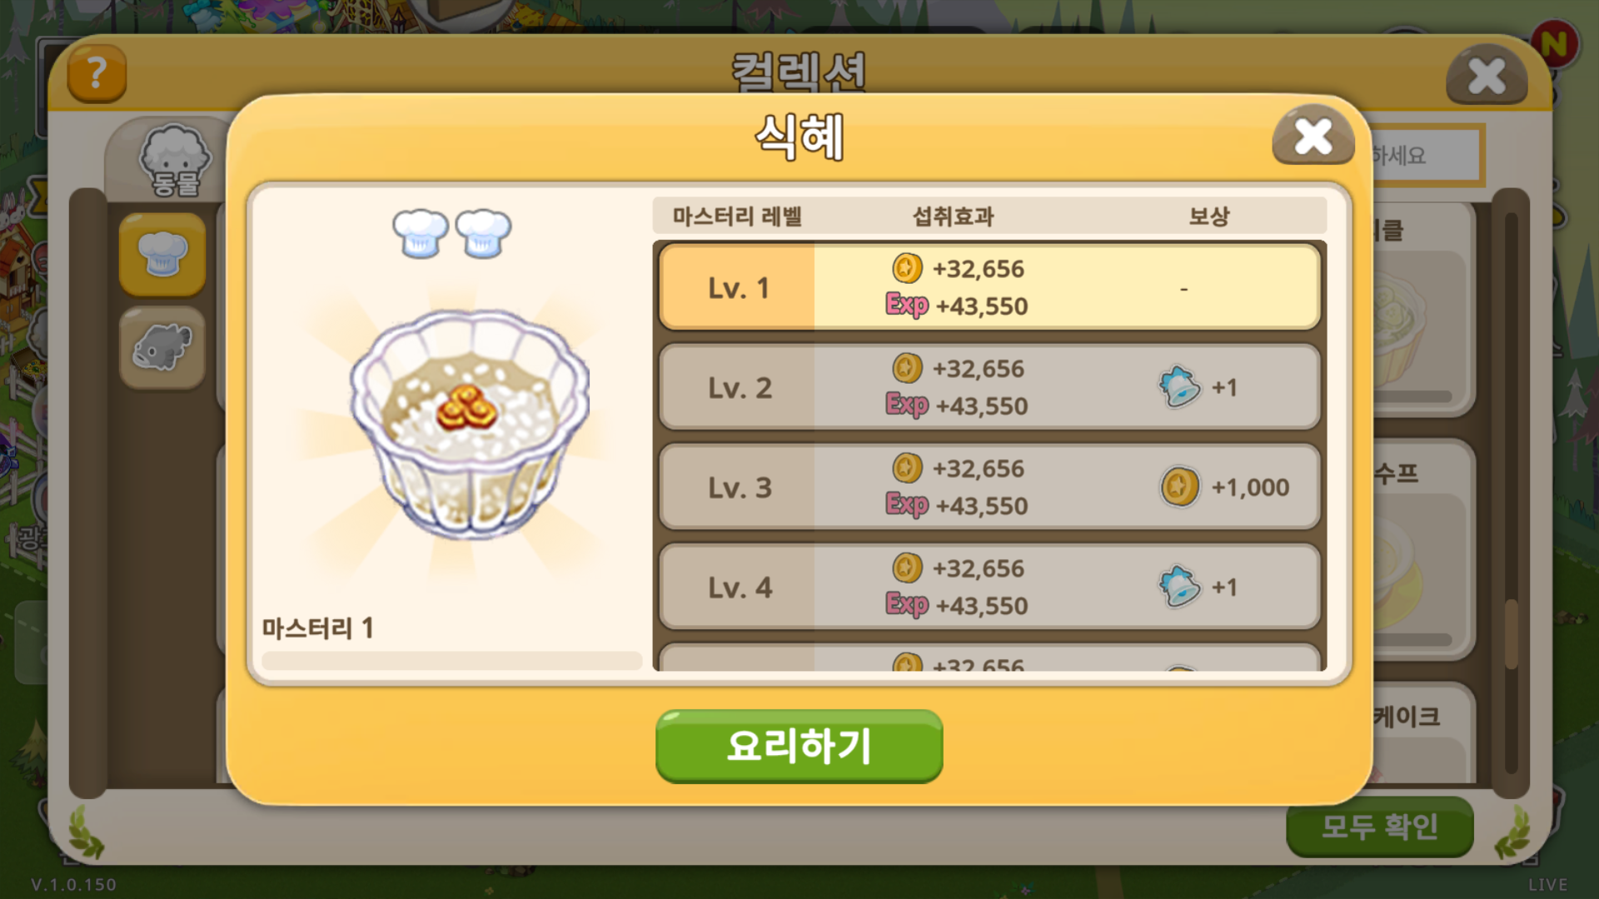This screenshot has width=1599, height=899.
Task: Click the Exp icon in Lv. 2 row
Action: click(907, 405)
